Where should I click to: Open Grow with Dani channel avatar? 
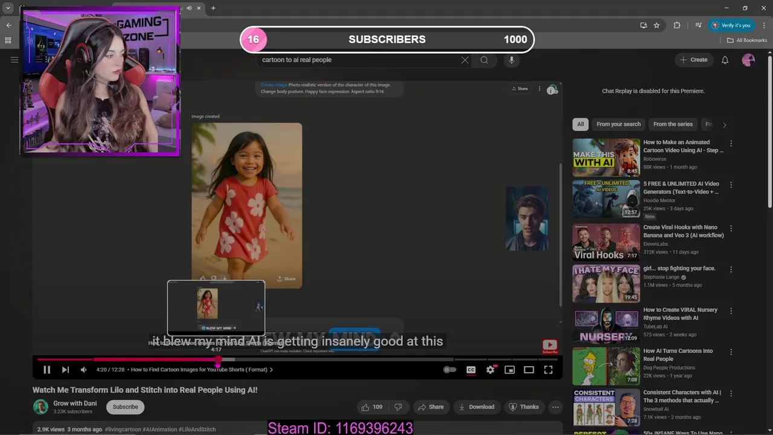pyautogui.click(x=40, y=407)
